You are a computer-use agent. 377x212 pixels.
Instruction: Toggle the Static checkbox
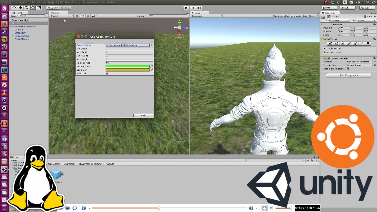point(365,16)
